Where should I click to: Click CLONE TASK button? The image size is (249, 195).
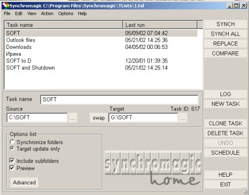point(226,123)
